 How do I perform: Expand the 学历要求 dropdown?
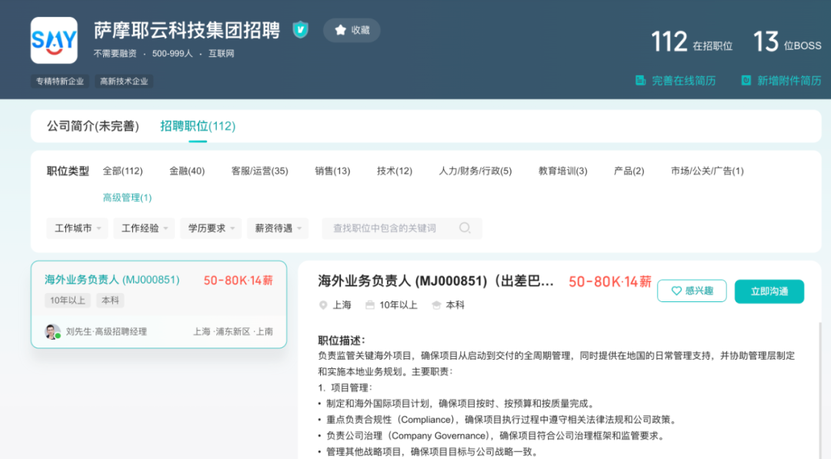pos(209,228)
